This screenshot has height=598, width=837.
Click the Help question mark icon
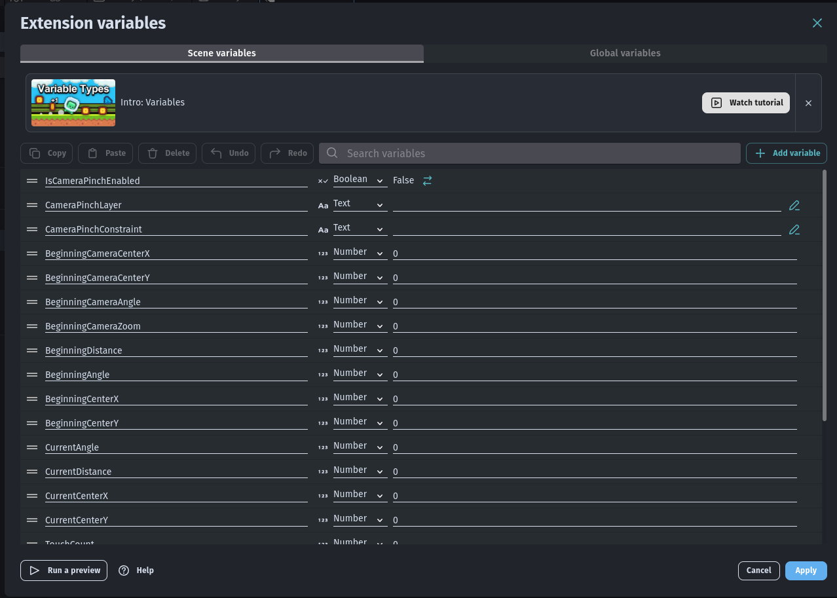coord(124,570)
